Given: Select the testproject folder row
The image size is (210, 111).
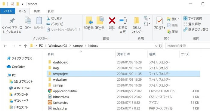Looking at the screenshot, I should pyautogui.click(x=123, y=74).
